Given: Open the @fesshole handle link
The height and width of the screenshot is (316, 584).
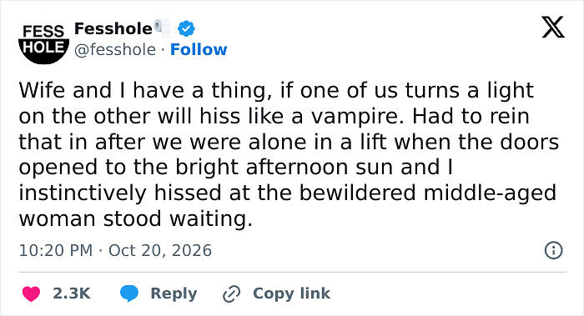Looking at the screenshot, I should (115, 49).
